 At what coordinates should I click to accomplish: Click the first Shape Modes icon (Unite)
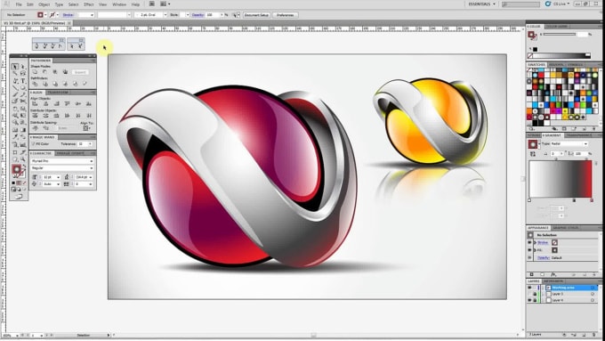35,72
